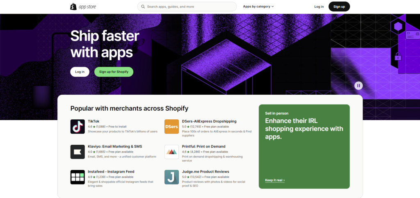420x198 pixels.
Task: Follow the Keep it real link
Action: pos(275,180)
